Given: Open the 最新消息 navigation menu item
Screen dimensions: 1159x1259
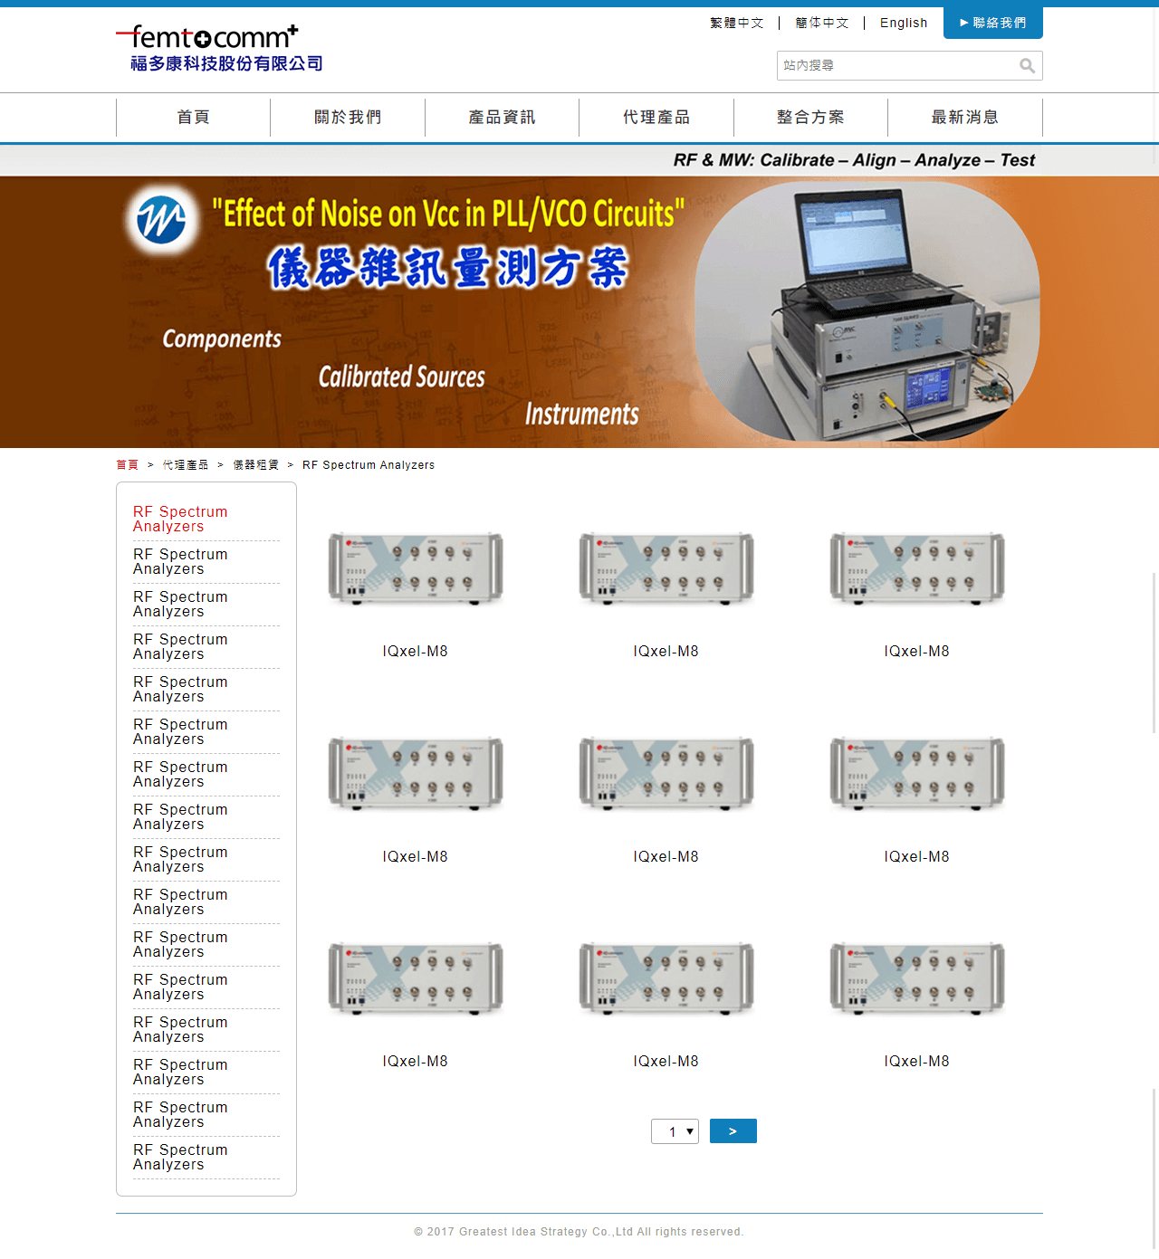Looking at the screenshot, I should point(965,117).
